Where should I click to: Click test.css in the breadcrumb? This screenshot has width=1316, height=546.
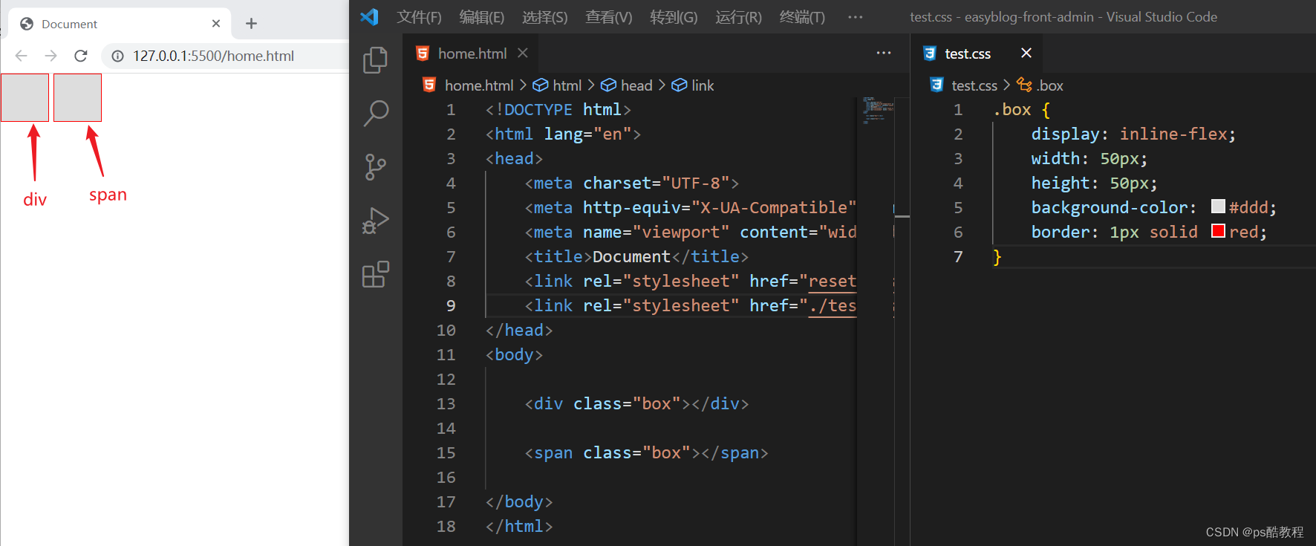click(x=974, y=85)
